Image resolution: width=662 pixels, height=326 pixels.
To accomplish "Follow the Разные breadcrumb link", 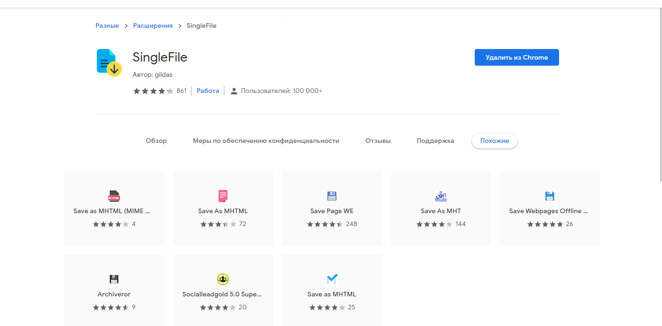I will click(x=107, y=26).
